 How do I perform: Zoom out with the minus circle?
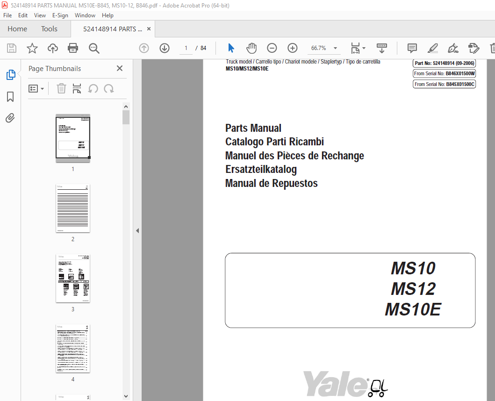tap(272, 48)
